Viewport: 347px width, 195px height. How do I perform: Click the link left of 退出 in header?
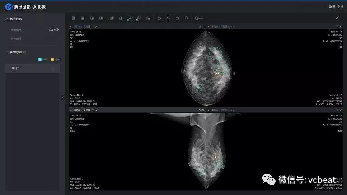click(332, 7)
